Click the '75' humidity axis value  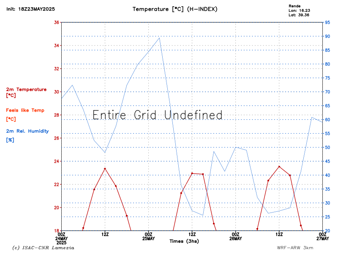tap(327, 78)
